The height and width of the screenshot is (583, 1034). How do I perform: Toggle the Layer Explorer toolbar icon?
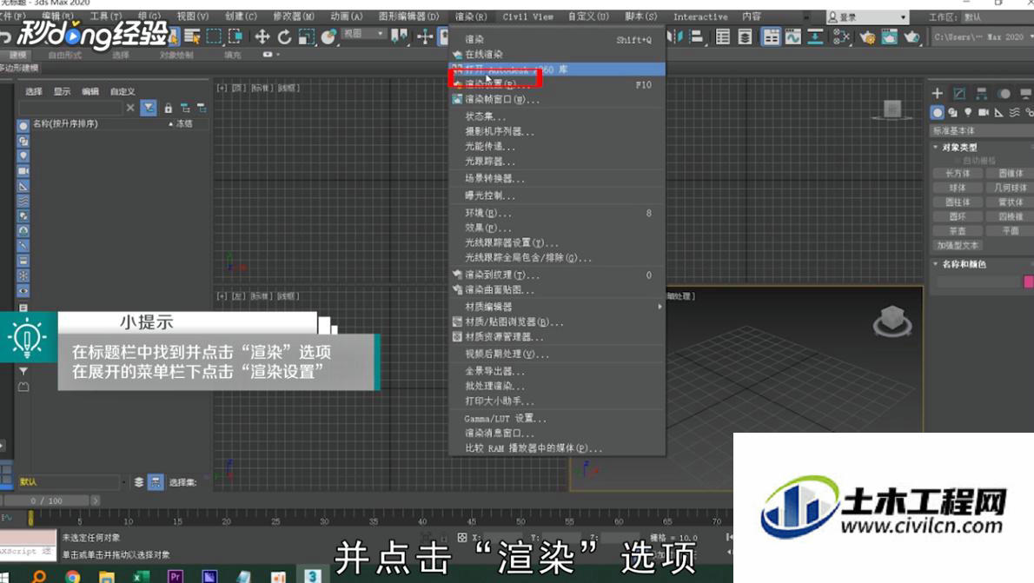(746, 37)
